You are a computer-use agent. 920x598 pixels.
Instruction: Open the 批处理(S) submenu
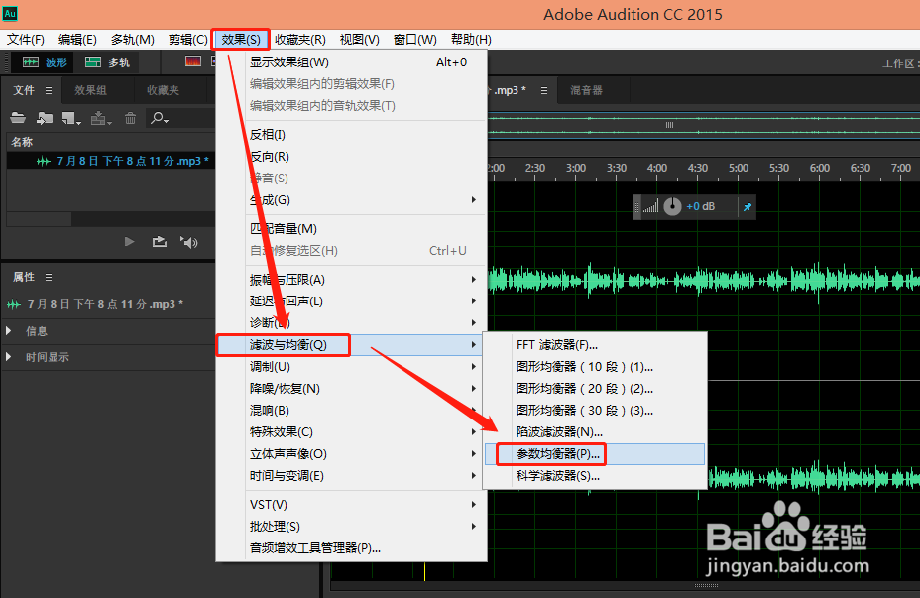pos(351,527)
